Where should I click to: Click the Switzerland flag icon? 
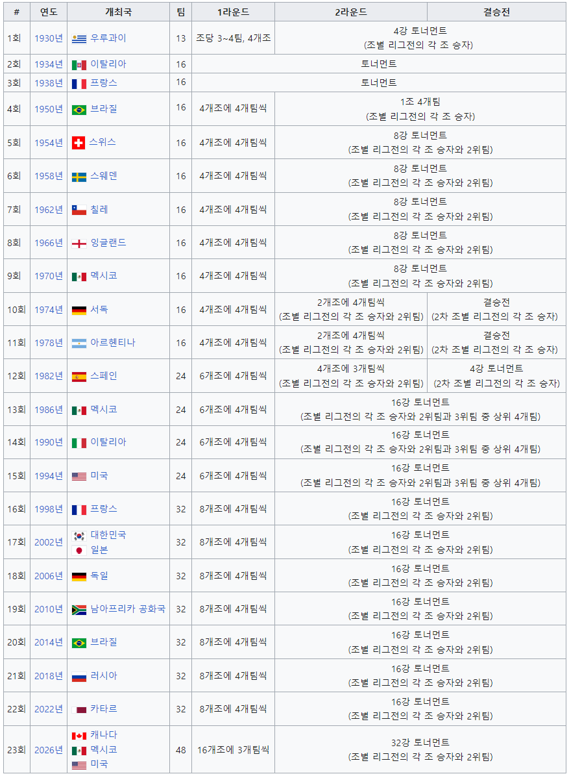79,143
